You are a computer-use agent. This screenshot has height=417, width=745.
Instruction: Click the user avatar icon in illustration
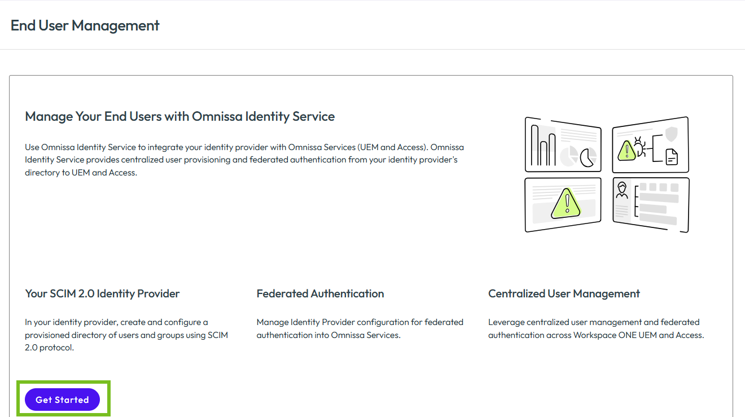pos(622,190)
